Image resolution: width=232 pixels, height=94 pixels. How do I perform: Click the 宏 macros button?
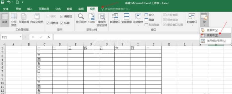204,19
